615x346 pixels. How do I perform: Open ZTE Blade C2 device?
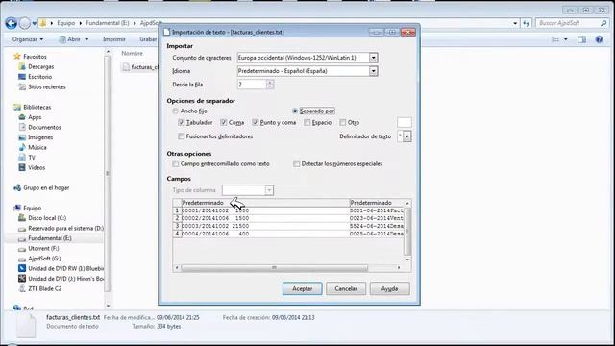pos(45,288)
